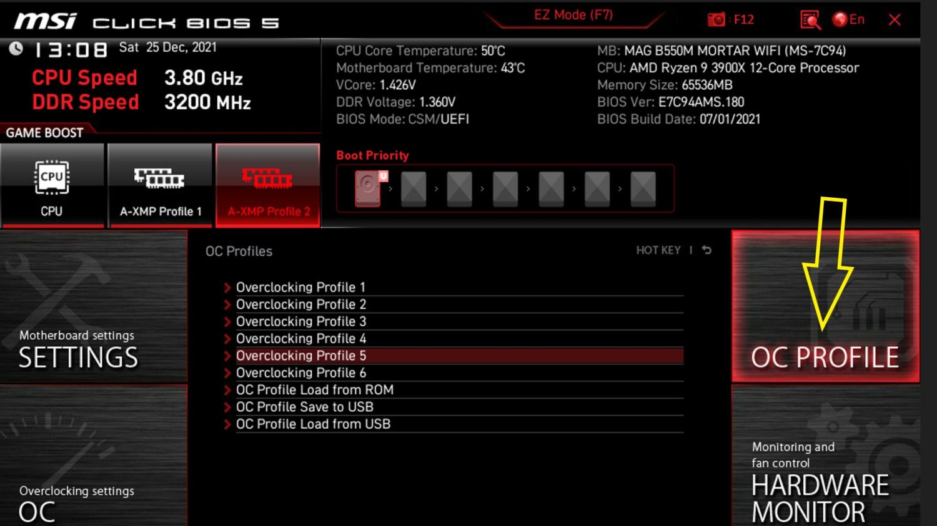Click the HOT KEY label

pos(658,250)
